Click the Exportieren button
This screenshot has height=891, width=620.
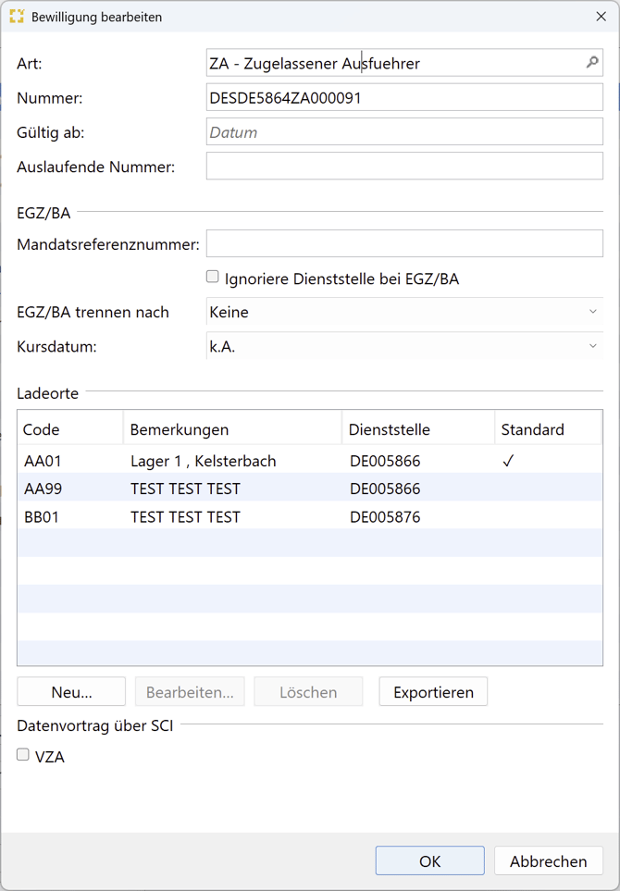433,692
